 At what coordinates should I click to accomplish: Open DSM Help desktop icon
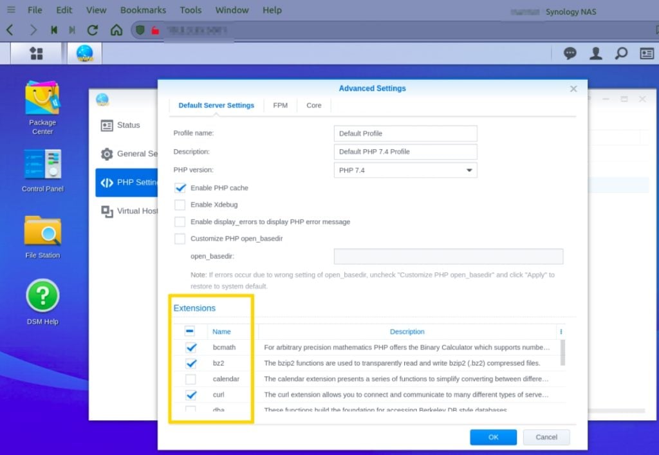tap(42, 302)
